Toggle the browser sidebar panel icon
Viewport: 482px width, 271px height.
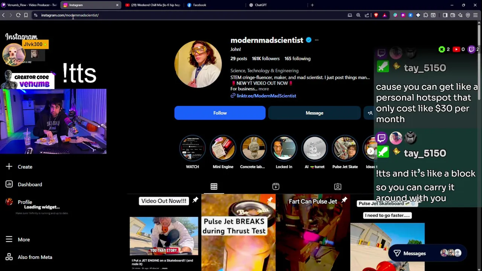(445, 15)
